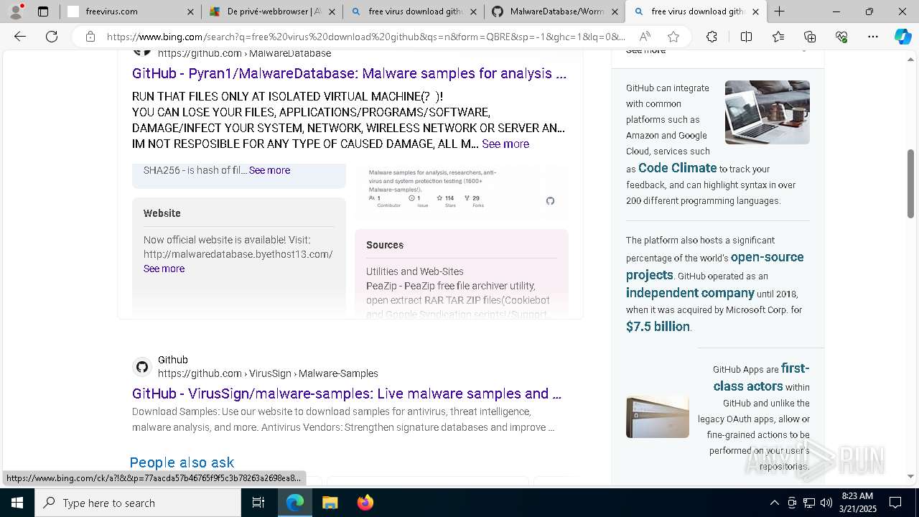Click See more beside SHA256 hash text
Image resolution: width=919 pixels, height=517 pixels.
click(x=269, y=170)
